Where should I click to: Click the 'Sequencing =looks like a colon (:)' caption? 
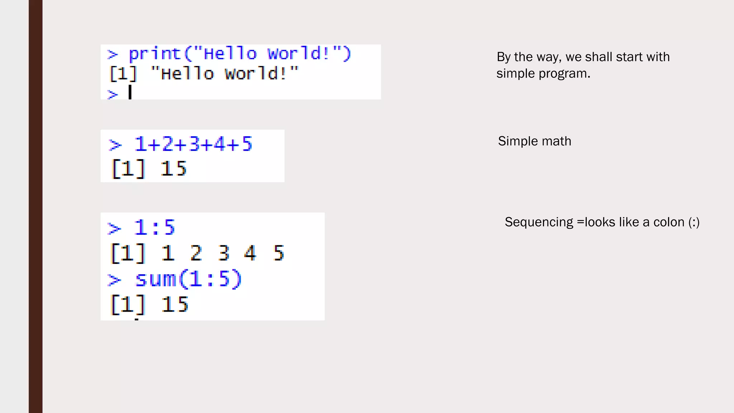(602, 222)
